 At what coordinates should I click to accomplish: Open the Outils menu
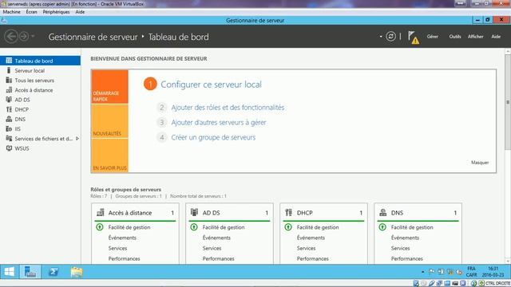(455, 37)
